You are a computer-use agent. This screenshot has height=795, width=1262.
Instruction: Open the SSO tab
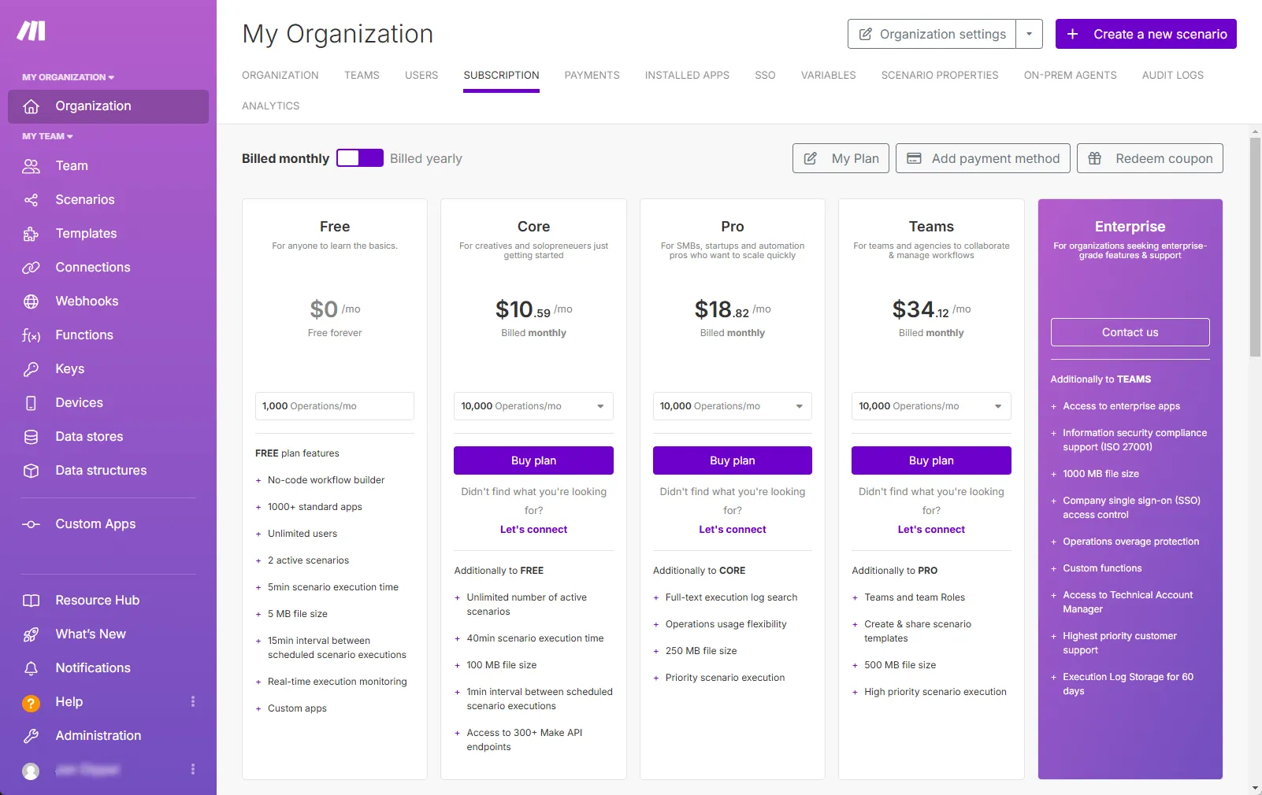pyautogui.click(x=765, y=76)
